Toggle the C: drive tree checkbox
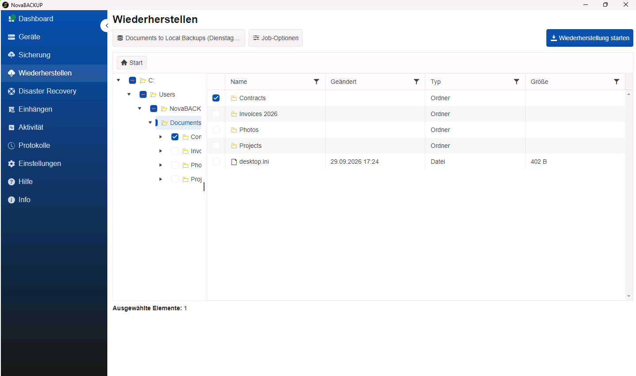This screenshot has height=376, width=636. point(132,80)
